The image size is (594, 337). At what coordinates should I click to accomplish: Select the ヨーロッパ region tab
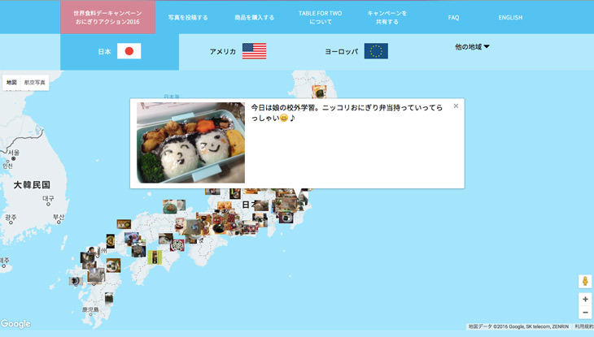(343, 51)
